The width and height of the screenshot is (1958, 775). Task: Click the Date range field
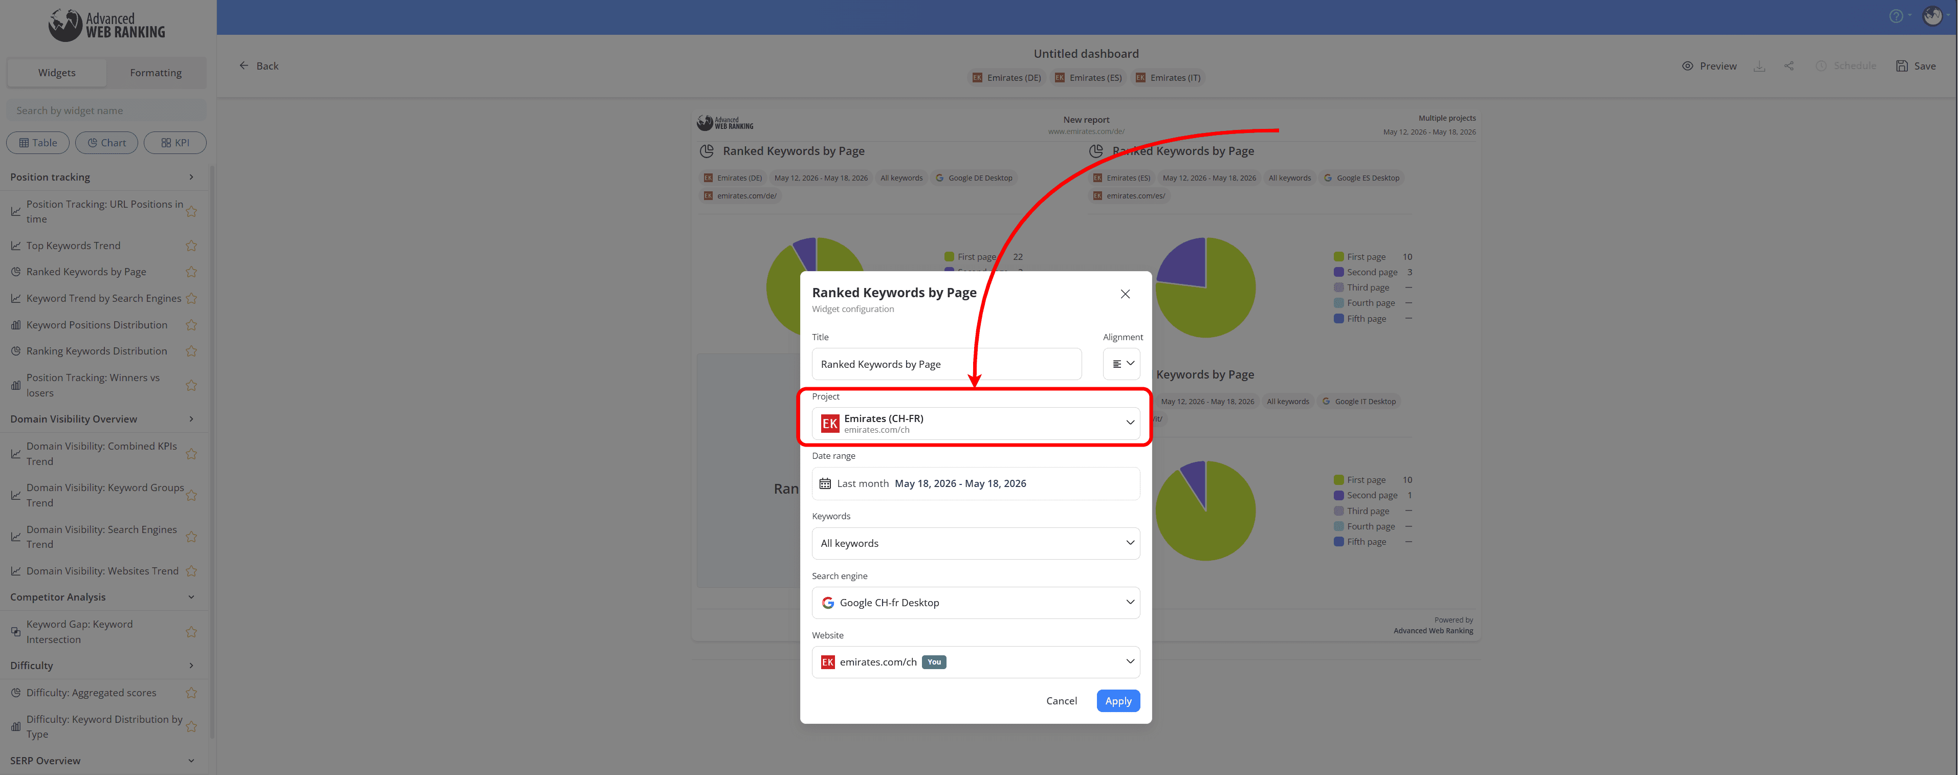click(975, 483)
